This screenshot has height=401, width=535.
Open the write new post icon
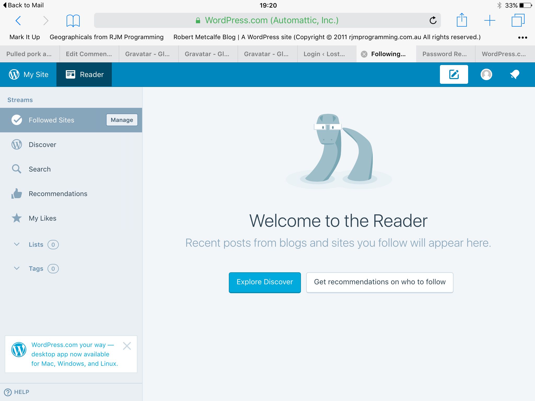tap(454, 74)
